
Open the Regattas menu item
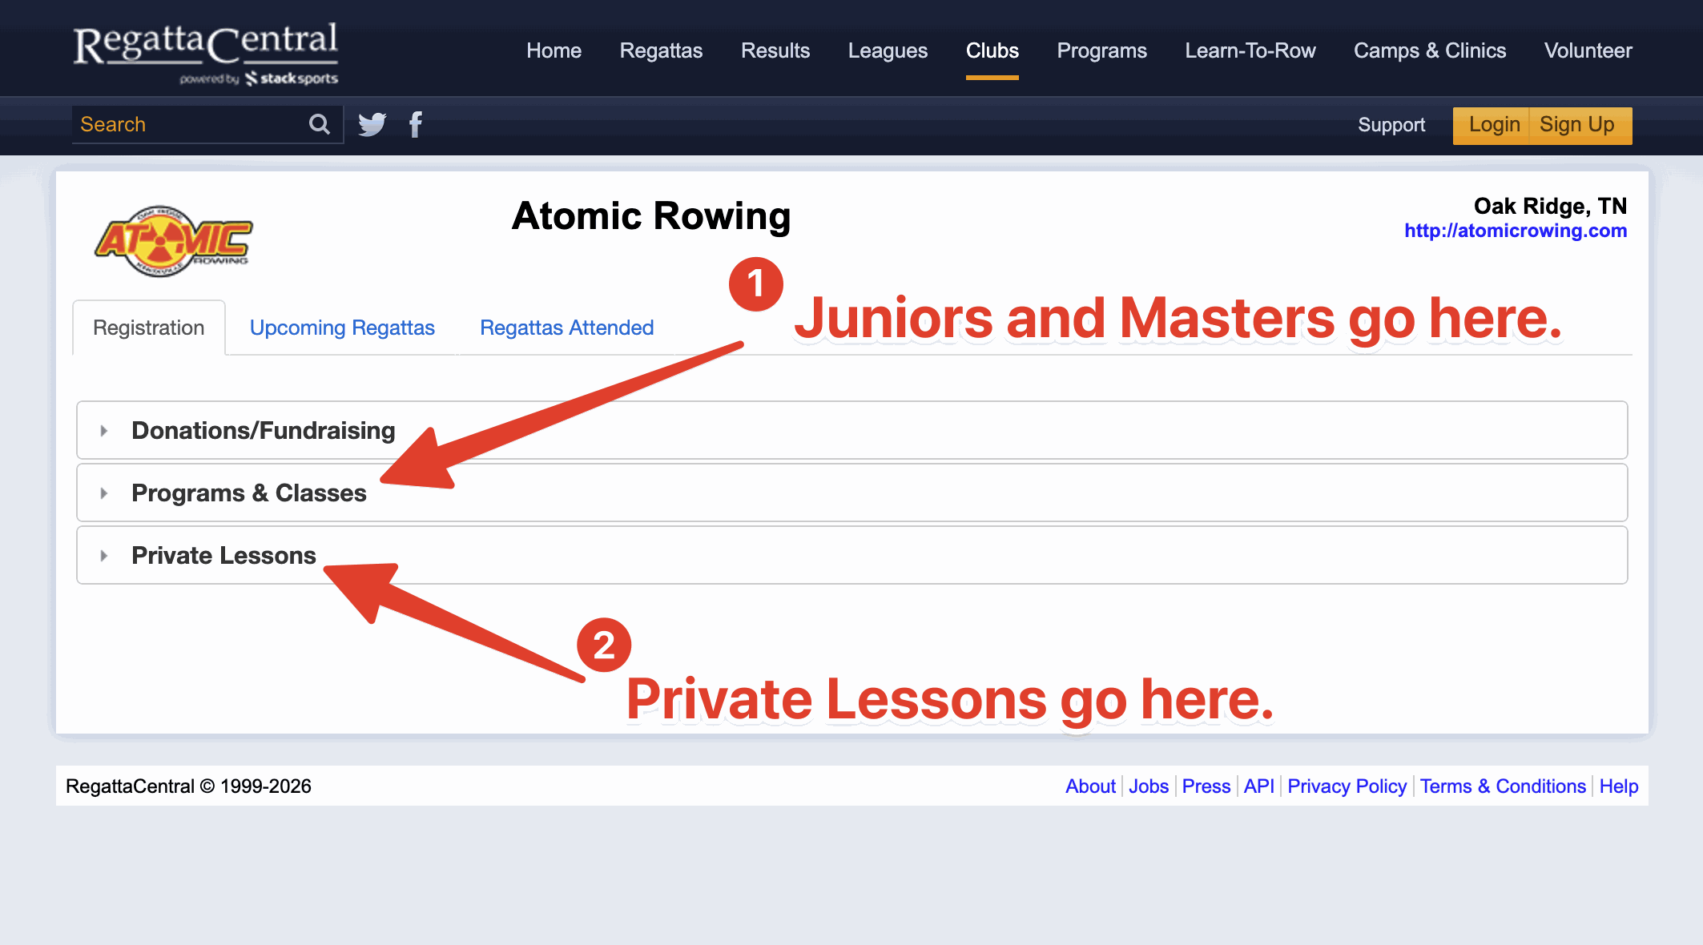pos(661,50)
